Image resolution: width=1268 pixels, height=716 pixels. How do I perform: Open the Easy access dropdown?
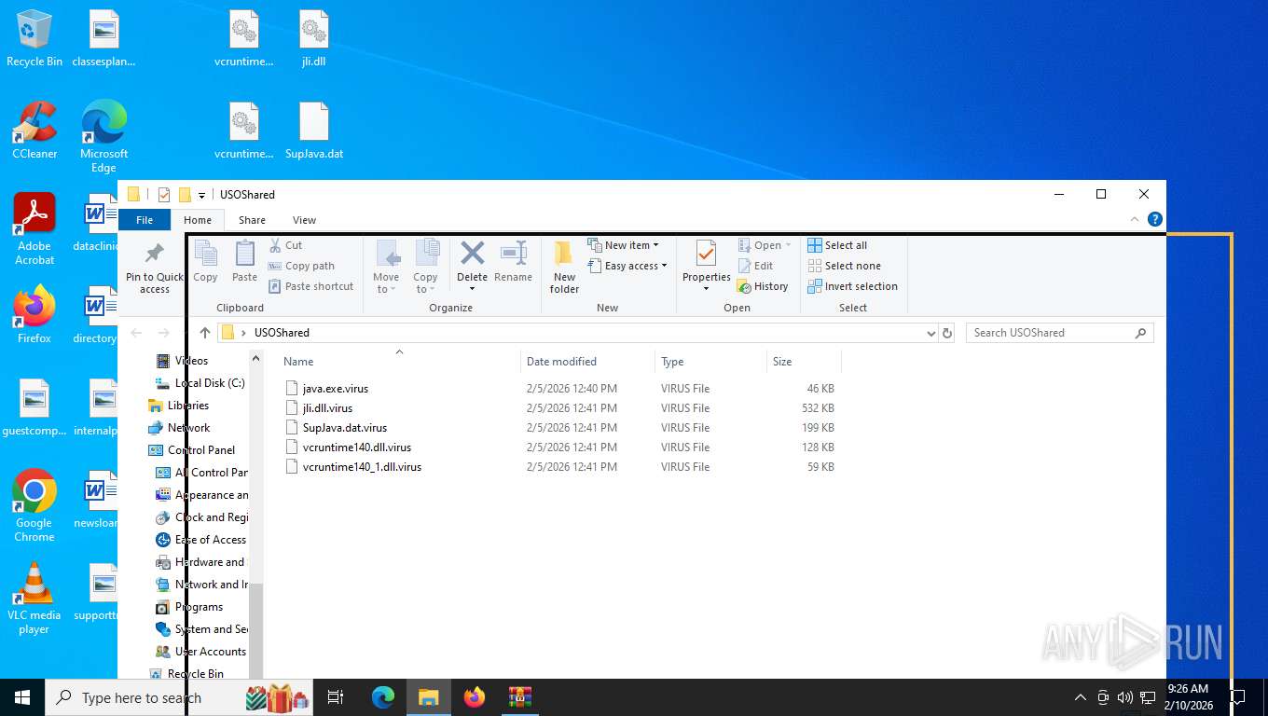click(x=627, y=266)
